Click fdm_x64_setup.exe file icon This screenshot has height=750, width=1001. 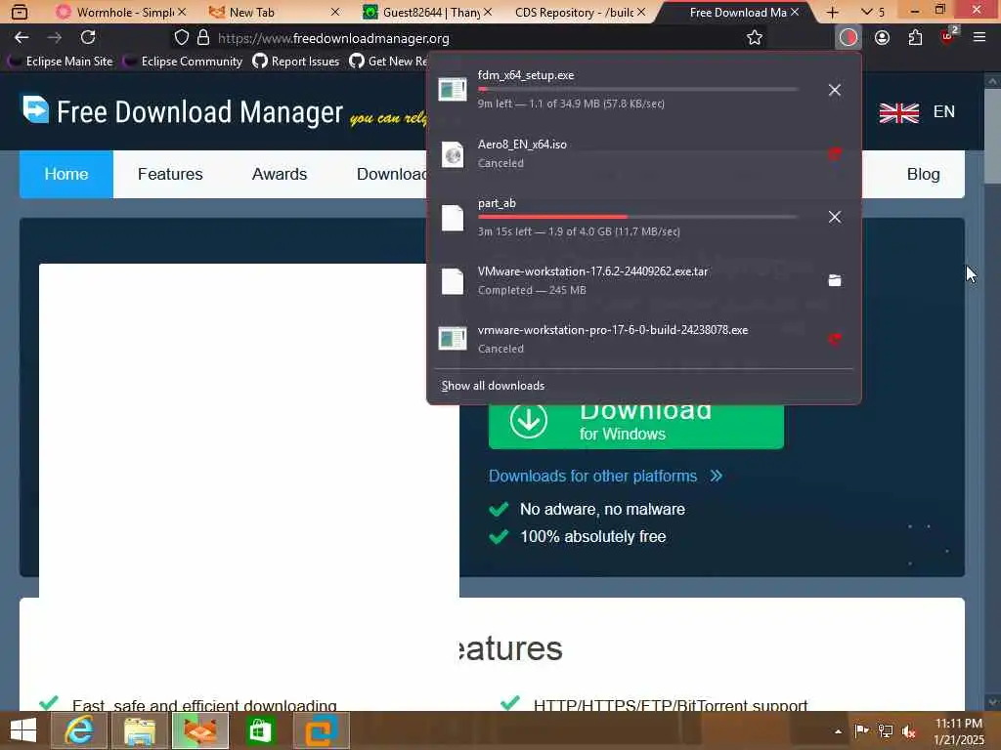[x=453, y=89]
